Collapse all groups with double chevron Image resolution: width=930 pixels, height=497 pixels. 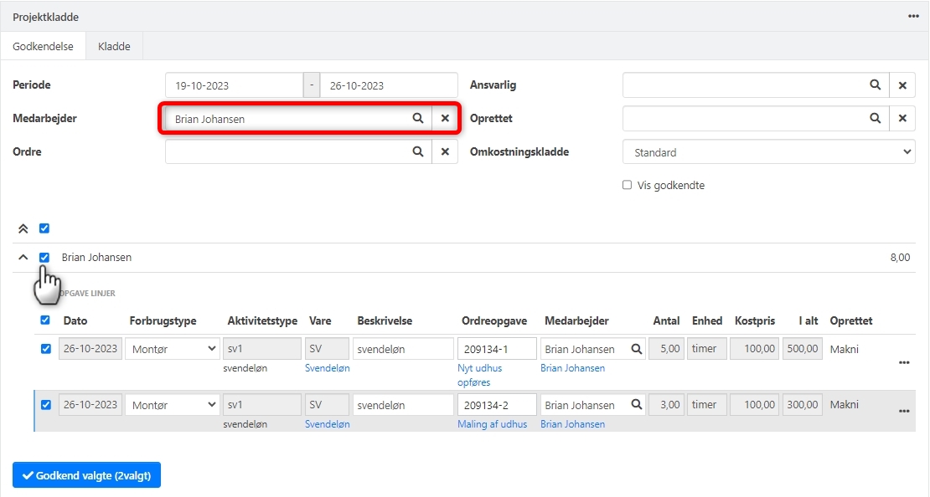[23, 228]
